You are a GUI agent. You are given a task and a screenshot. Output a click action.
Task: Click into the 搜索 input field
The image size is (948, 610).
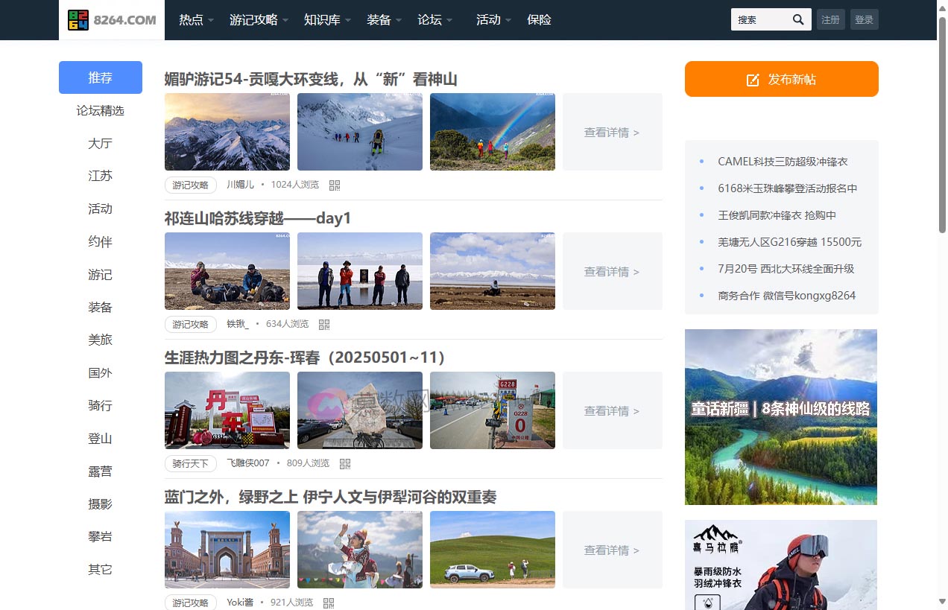pyautogui.click(x=760, y=20)
